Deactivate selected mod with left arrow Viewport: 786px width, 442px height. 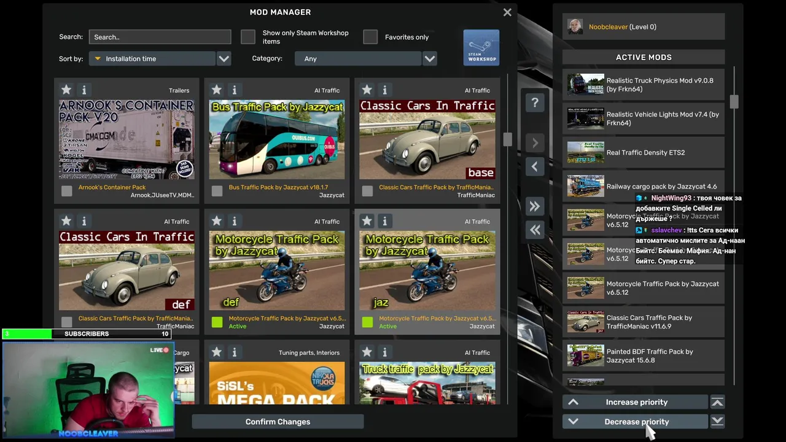535,166
